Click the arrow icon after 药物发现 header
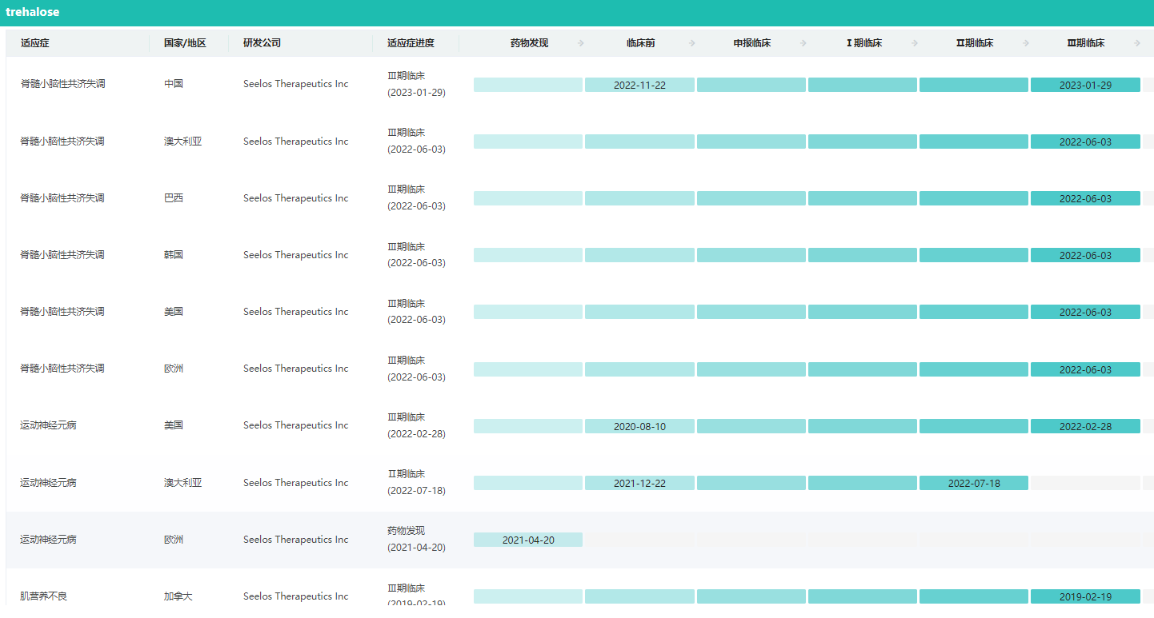 (581, 43)
